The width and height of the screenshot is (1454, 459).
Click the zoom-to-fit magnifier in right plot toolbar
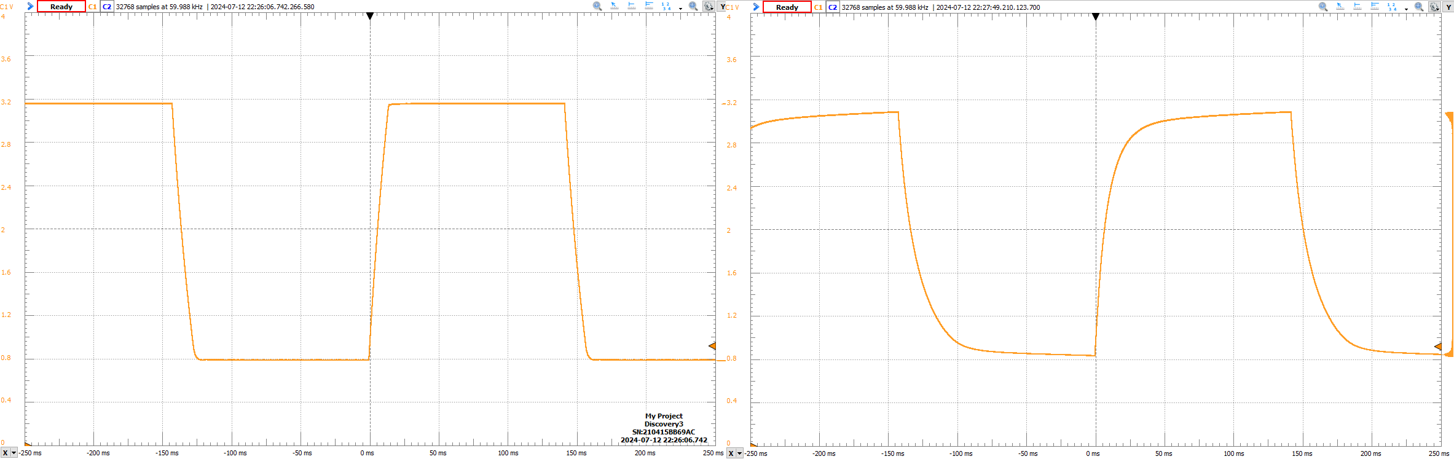tap(1419, 7)
